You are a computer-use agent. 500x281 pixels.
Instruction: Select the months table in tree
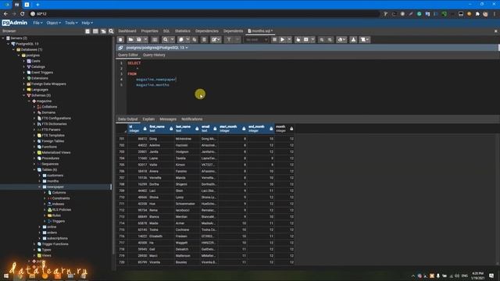52,181
